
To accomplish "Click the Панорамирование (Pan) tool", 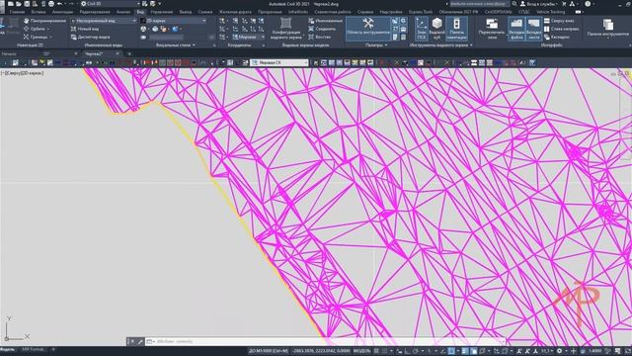I will (x=44, y=21).
